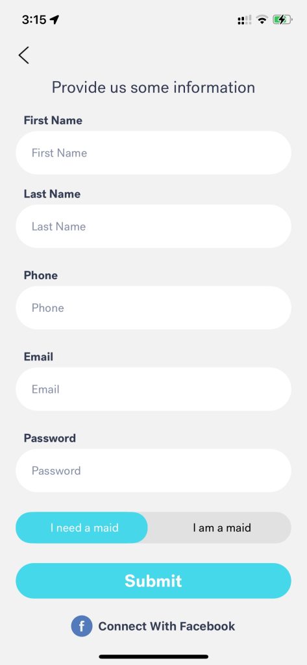This screenshot has width=307, height=665.
Task: Tap the back arrow icon
Action: coord(24,55)
